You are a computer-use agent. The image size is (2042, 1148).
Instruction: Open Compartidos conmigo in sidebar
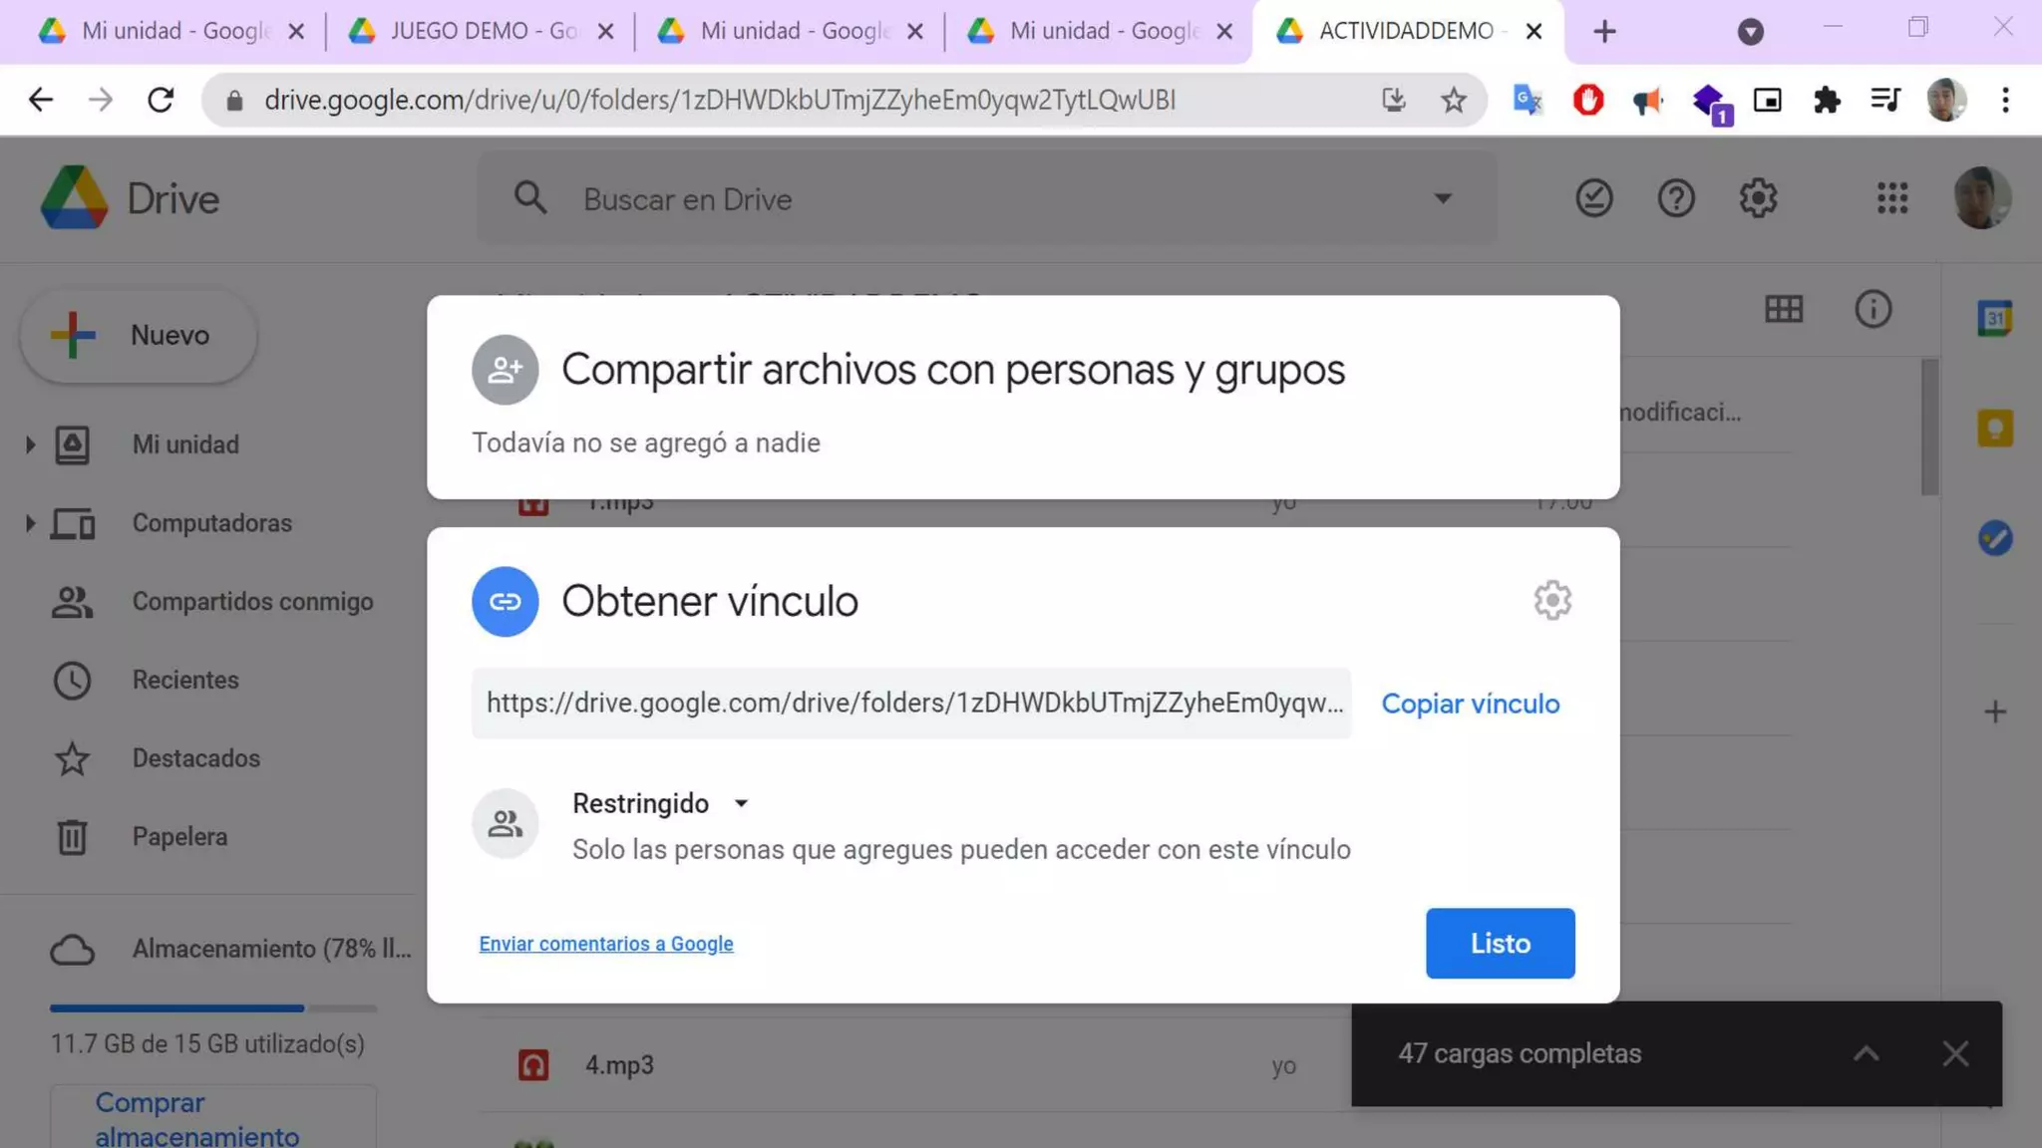(x=252, y=602)
